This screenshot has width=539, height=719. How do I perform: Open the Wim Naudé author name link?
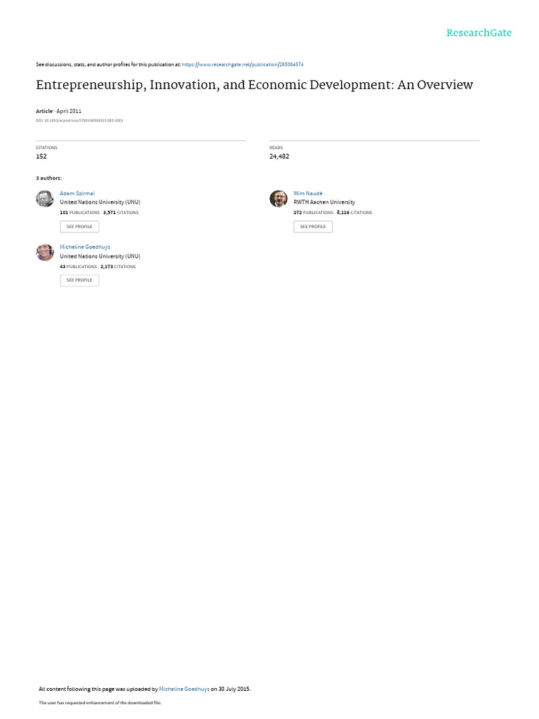click(x=307, y=193)
